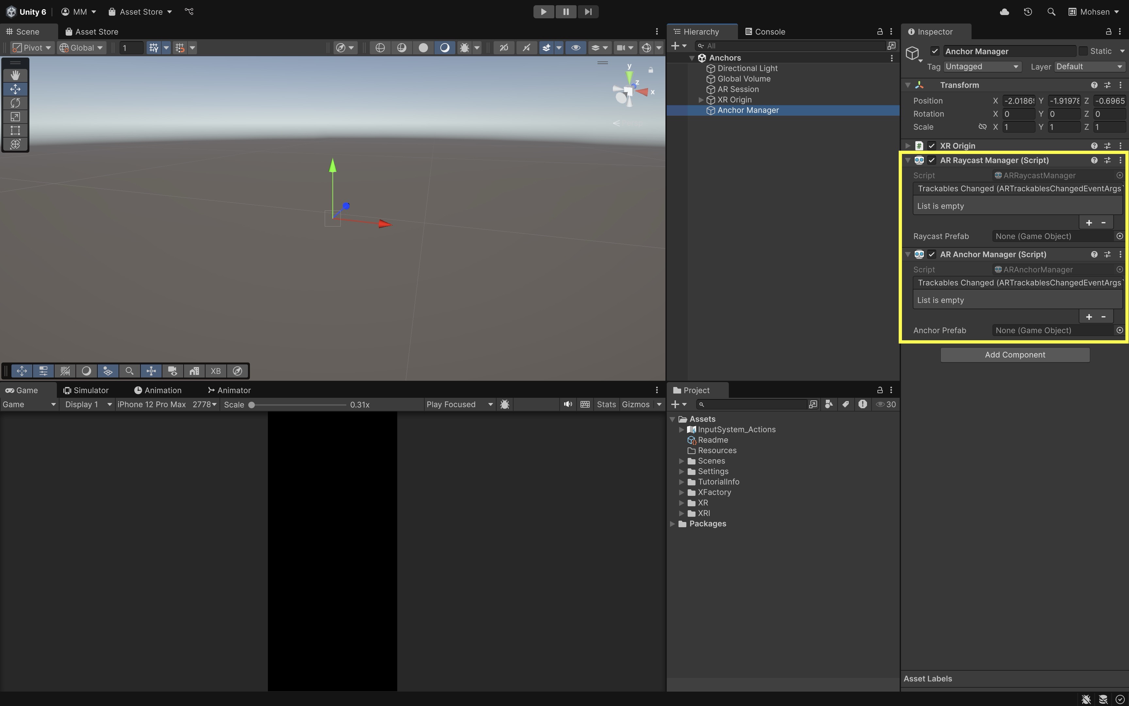Toggle the Anchor Manager active checkbox
The image size is (1129, 706).
(x=934, y=51)
